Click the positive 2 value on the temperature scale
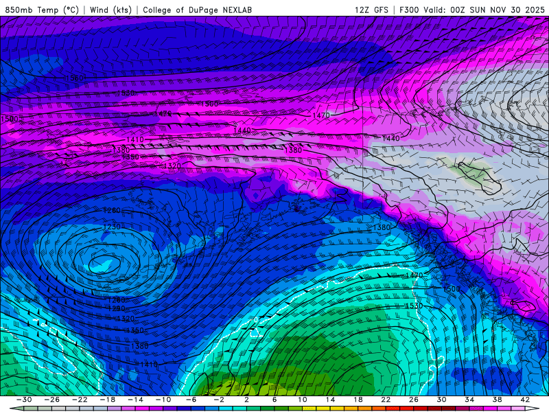Viewport: 549px width, 412px height. pyautogui.click(x=246, y=400)
